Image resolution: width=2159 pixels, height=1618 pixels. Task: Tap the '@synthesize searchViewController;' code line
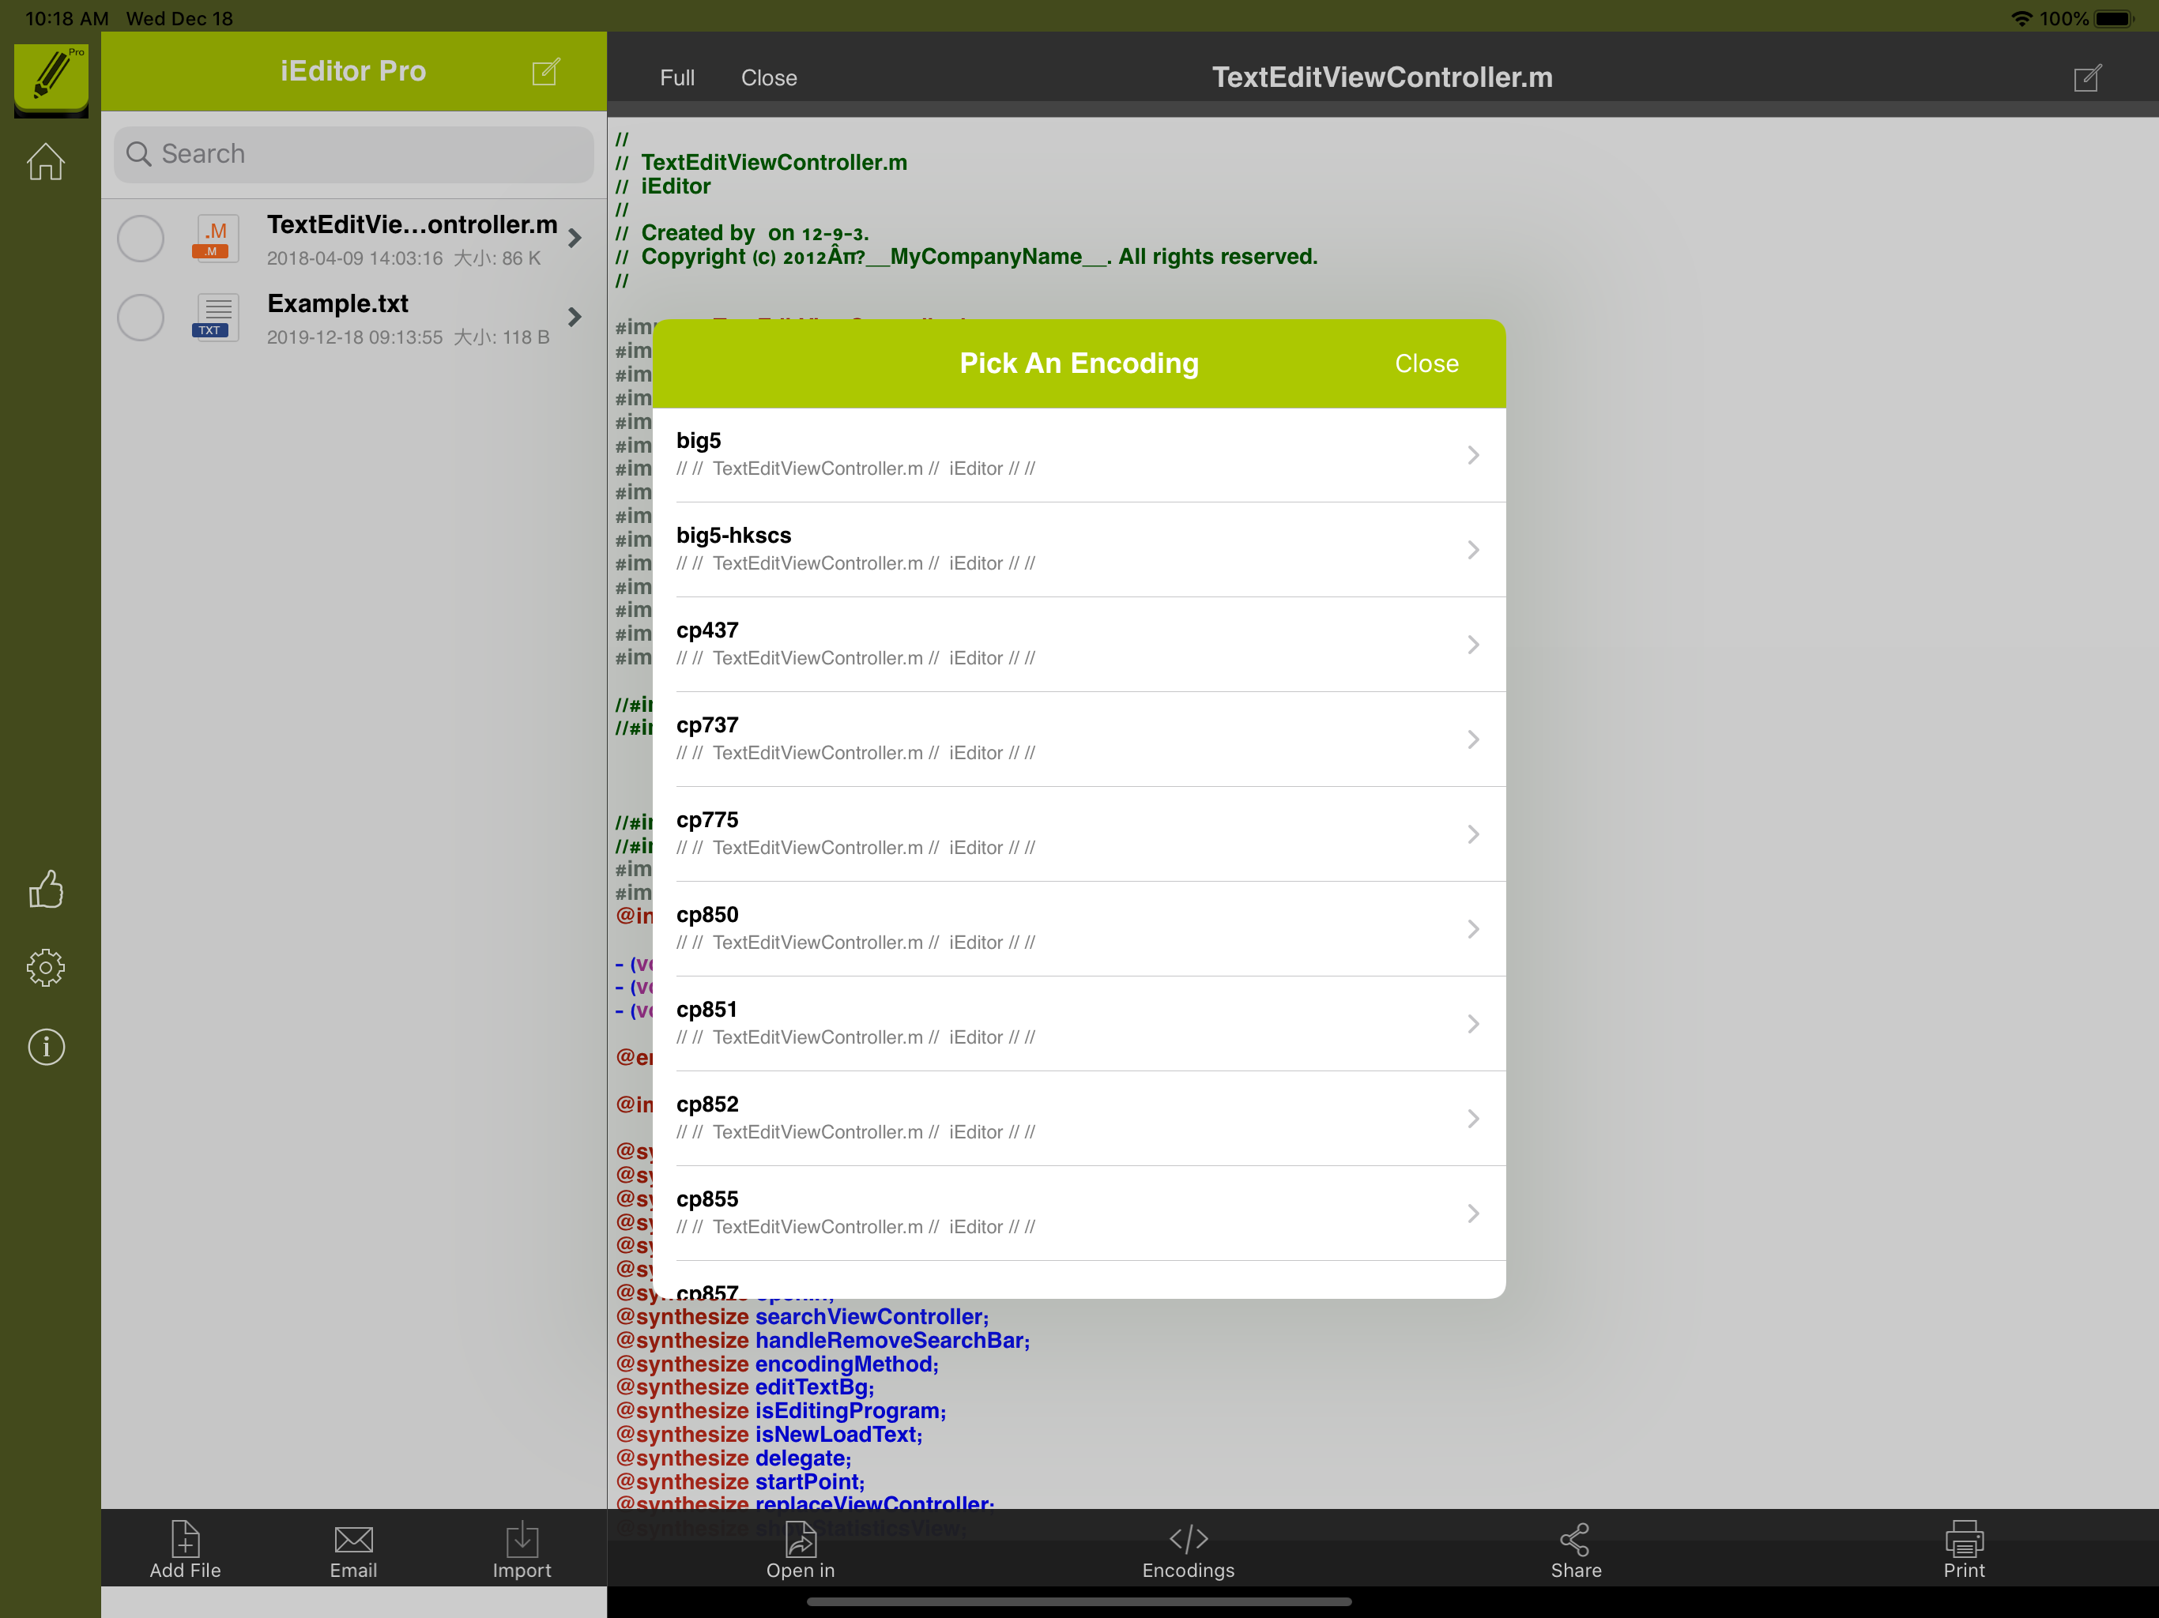pyautogui.click(x=802, y=1316)
